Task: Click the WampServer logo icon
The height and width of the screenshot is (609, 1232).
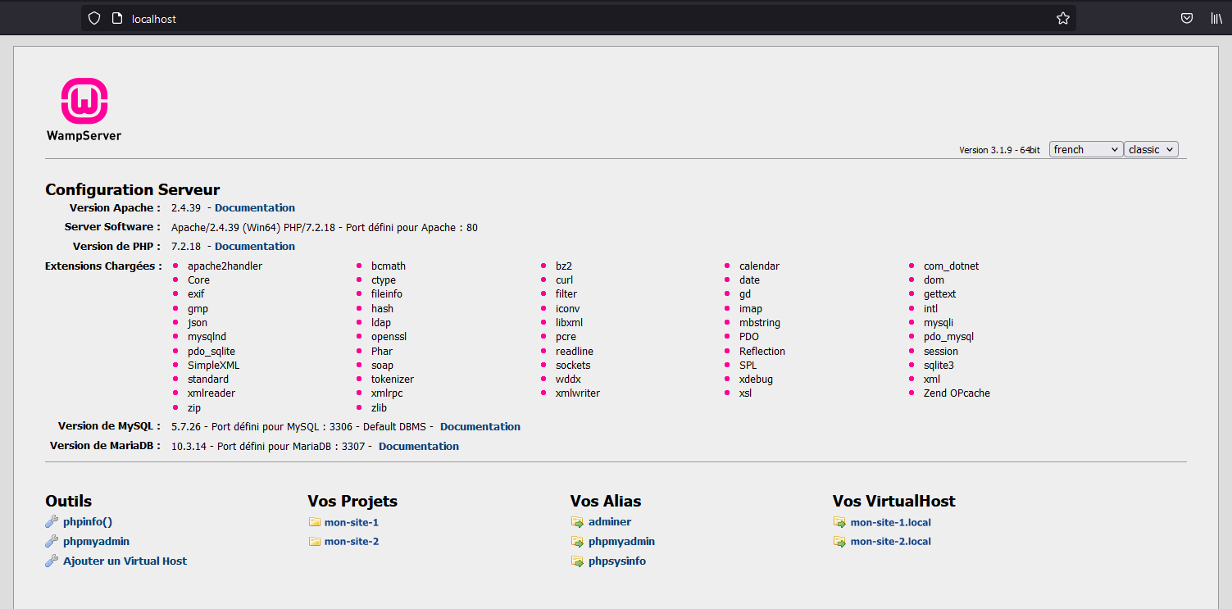Action: click(x=84, y=102)
